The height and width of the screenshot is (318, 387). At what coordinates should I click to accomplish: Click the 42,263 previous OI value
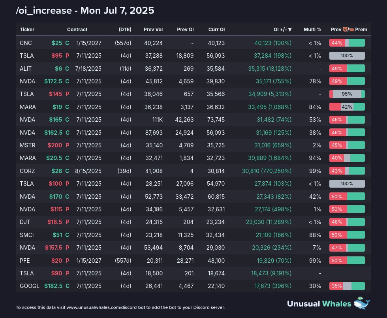[184, 119]
